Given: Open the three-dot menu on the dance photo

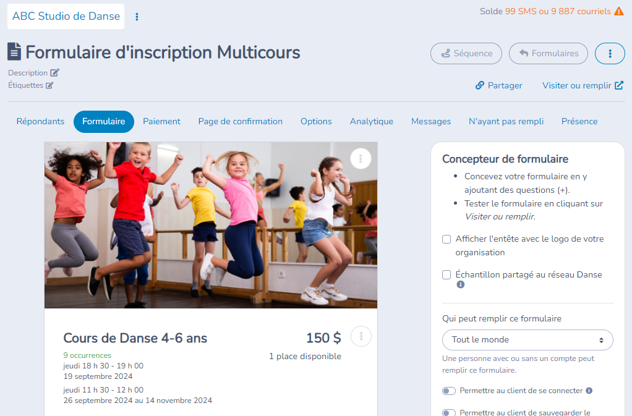Looking at the screenshot, I should [x=361, y=159].
